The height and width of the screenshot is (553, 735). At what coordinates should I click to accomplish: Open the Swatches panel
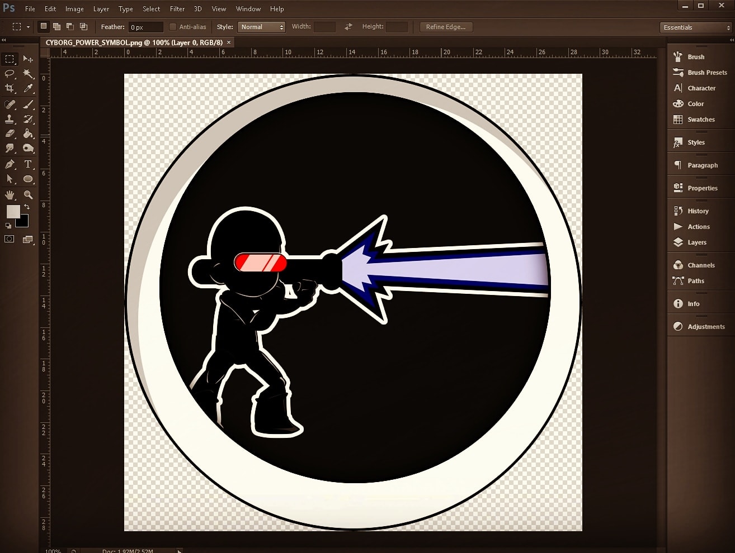click(701, 120)
